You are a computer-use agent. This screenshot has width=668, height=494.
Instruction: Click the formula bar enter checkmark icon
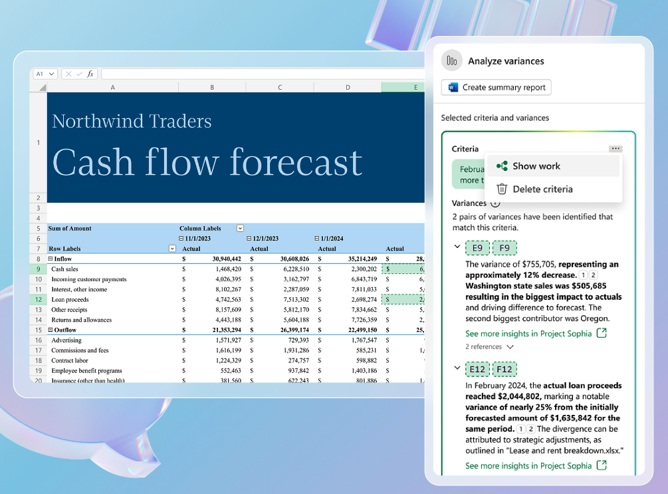coord(79,74)
